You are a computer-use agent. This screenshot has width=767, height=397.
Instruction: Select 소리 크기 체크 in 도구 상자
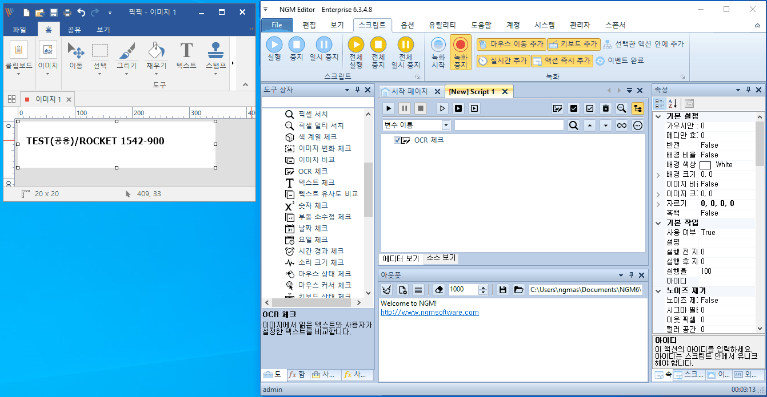point(321,262)
